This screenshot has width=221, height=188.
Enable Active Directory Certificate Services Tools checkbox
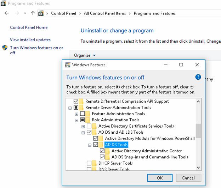tap(89, 126)
